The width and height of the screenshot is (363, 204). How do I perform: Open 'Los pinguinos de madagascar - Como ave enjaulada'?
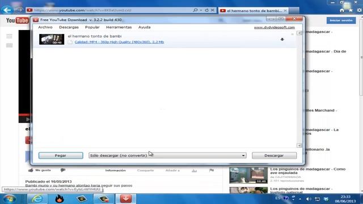pyautogui.click(x=307, y=171)
